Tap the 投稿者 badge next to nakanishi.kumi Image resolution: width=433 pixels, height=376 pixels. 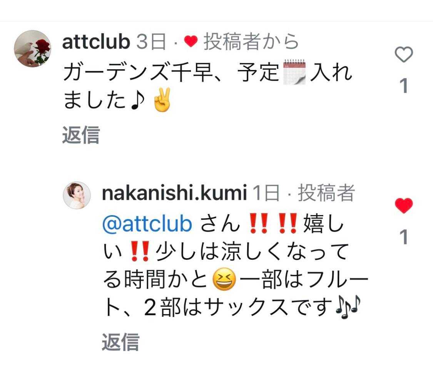326,193
